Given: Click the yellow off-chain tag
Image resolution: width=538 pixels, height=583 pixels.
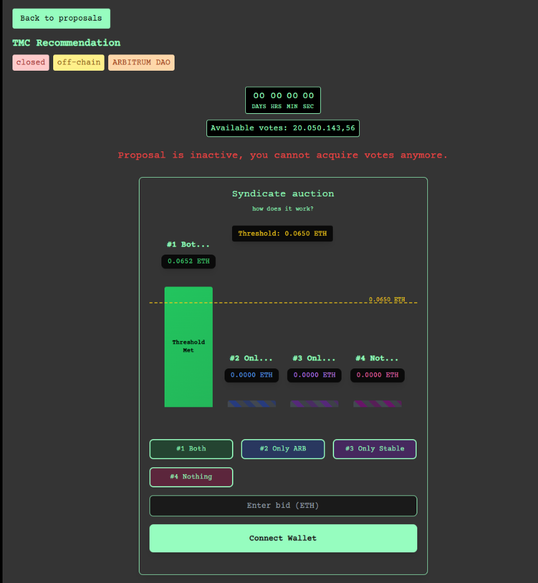Looking at the screenshot, I should (79, 63).
